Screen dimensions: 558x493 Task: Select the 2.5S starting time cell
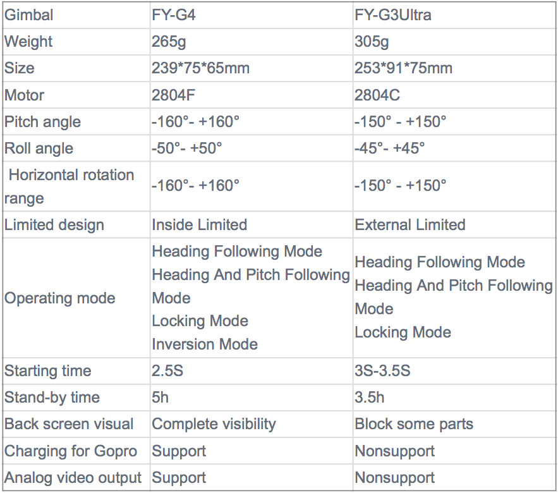[x=167, y=371]
